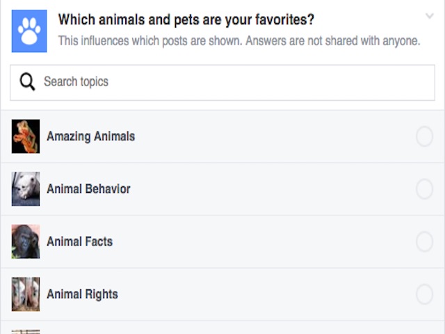Click the Animal Facts gorilla thumbnail
The image size is (445, 334).
[x=26, y=241]
